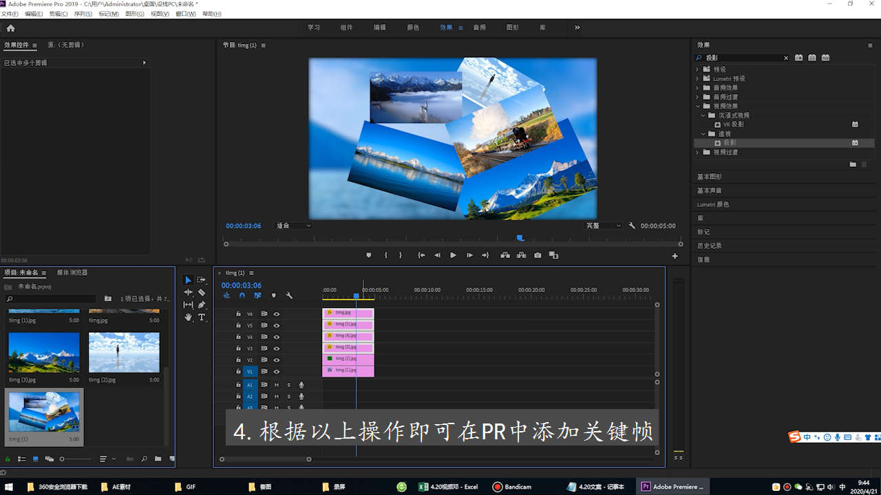Click Mark Out button
The width and height of the screenshot is (881, 495).
click(400, 255)
